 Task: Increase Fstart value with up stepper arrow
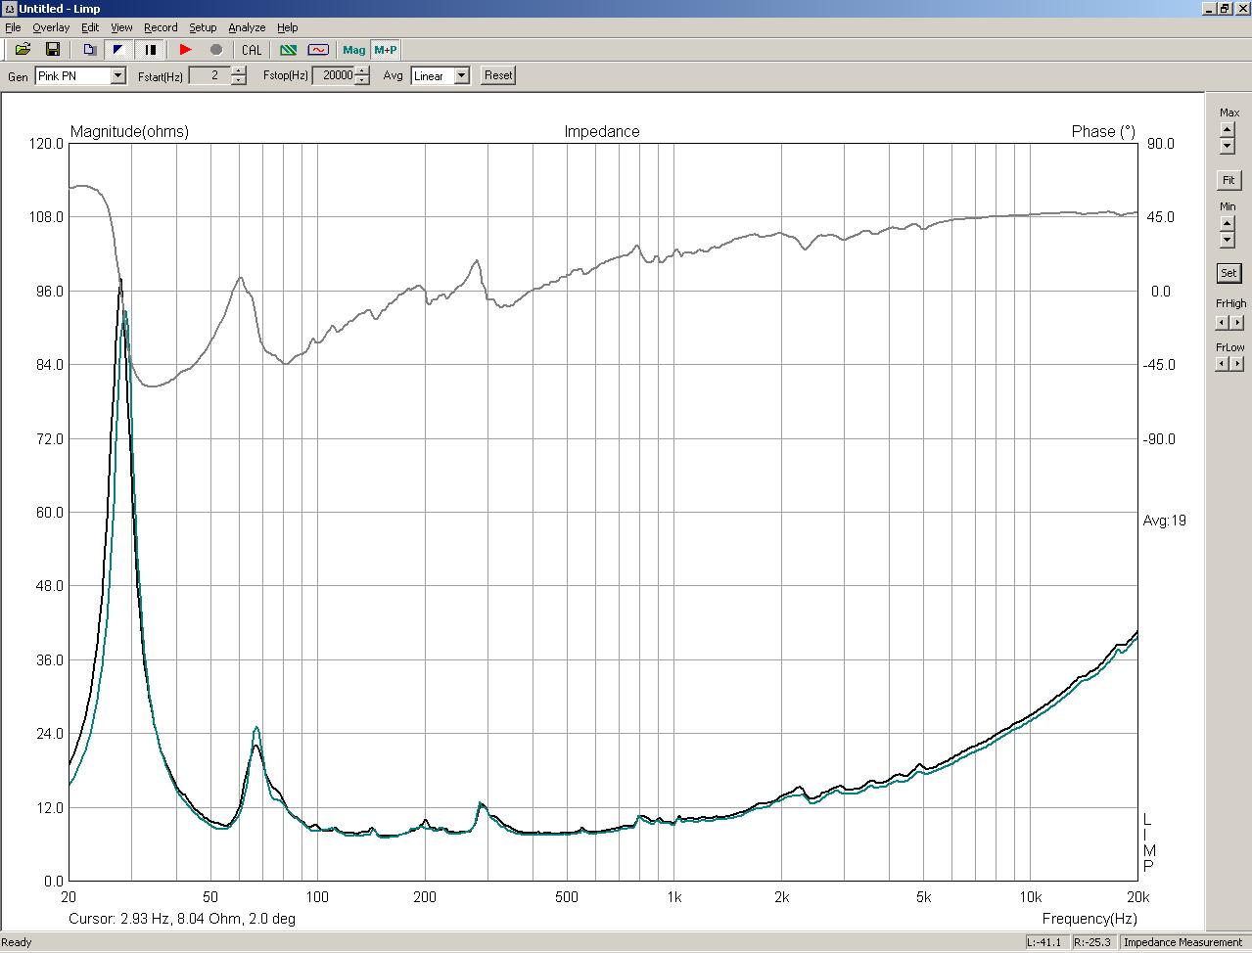click(239, 71)
